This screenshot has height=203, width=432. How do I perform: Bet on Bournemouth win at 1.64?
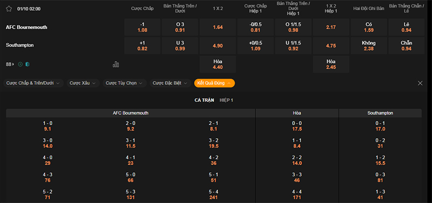[x=218, y=28]
